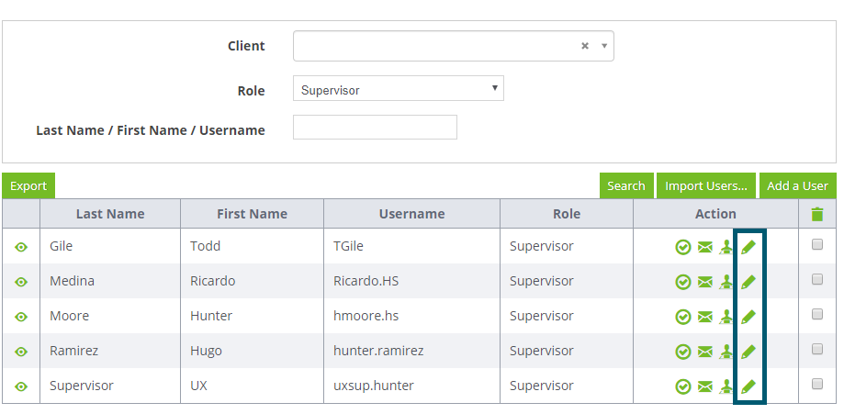Viewport: 844px width, 414px height.
Task: Click the checkmark icon for Medina
Action: [683, 282]
